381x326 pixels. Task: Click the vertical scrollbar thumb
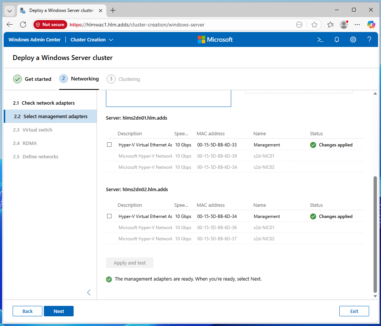point(375,235)
